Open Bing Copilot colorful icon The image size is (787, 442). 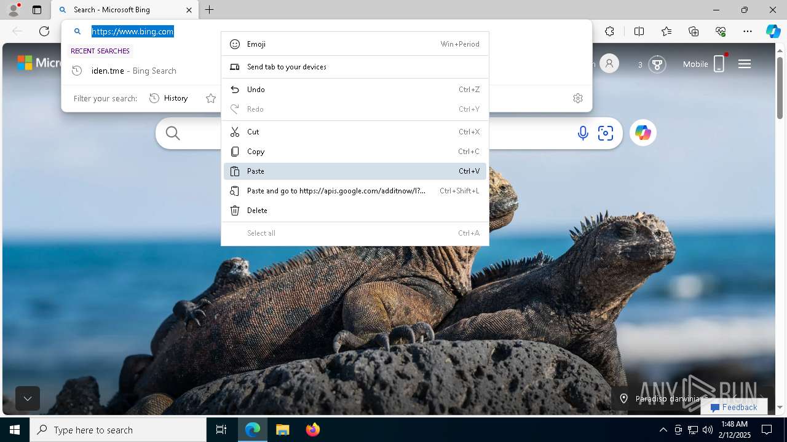click(643, 133)
